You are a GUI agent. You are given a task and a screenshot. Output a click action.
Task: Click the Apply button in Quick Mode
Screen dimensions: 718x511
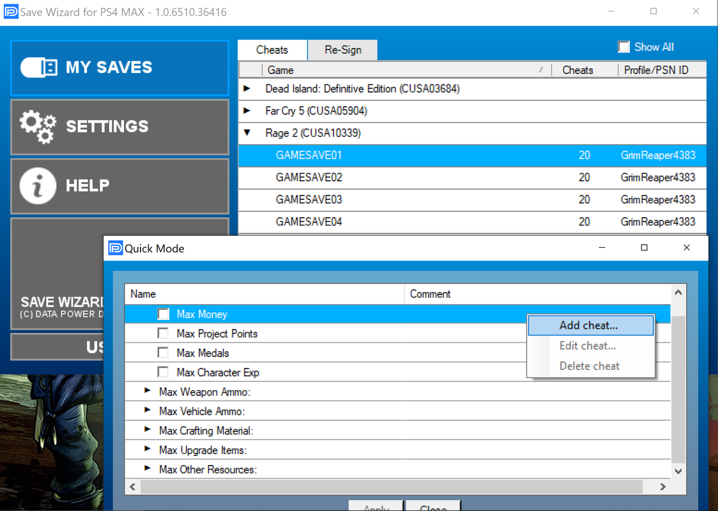point(376,506)
